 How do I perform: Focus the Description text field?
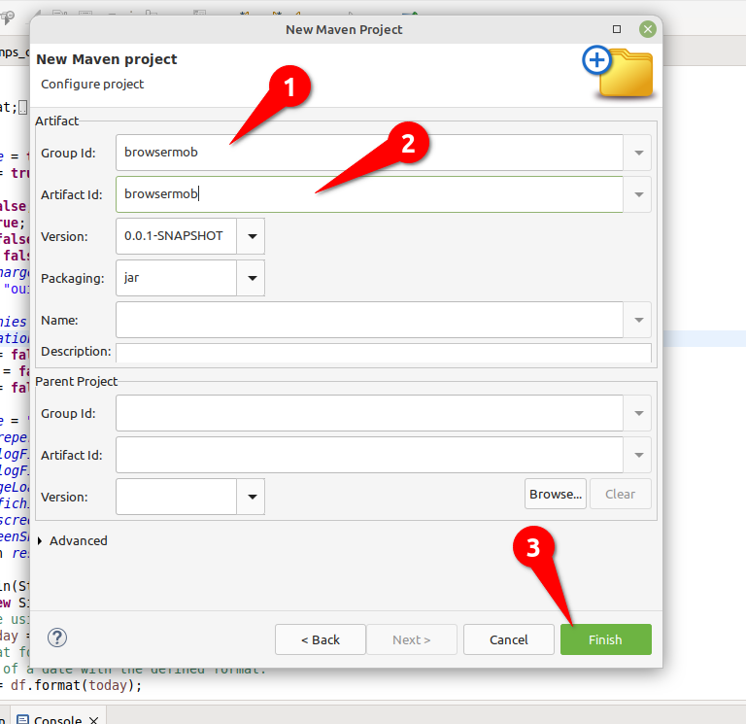pyautogui.click(x=383, y=353)
